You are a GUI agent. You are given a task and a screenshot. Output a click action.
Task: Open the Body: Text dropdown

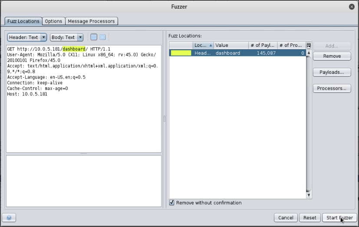coord(66,37)
